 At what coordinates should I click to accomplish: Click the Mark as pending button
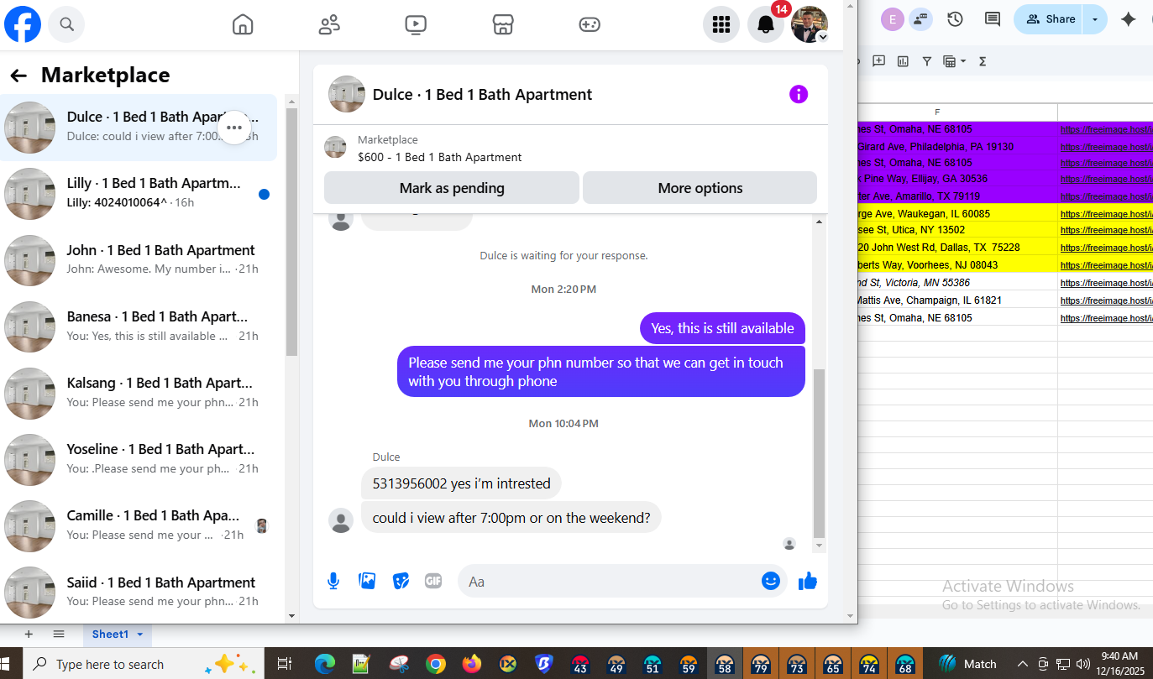452,188
